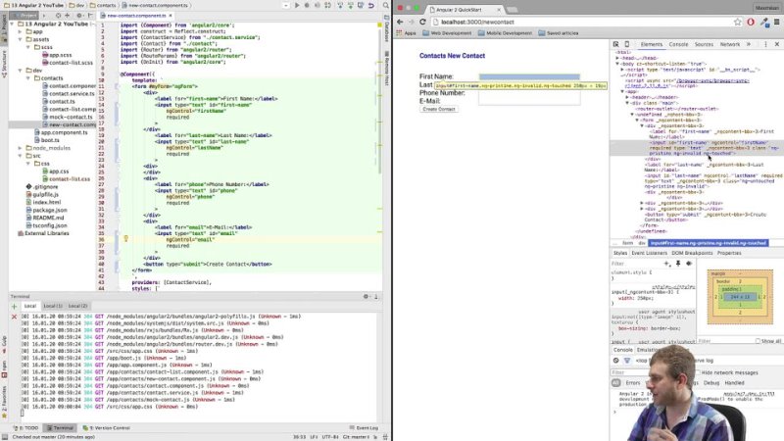Click the undo/revert arrow in WebStorm toolbar

[371, 6]
